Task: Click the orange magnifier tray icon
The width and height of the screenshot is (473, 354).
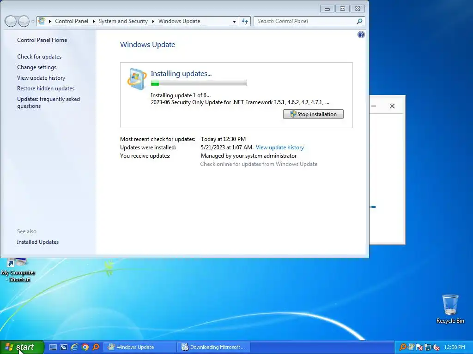Action: (x=402, y=347)
